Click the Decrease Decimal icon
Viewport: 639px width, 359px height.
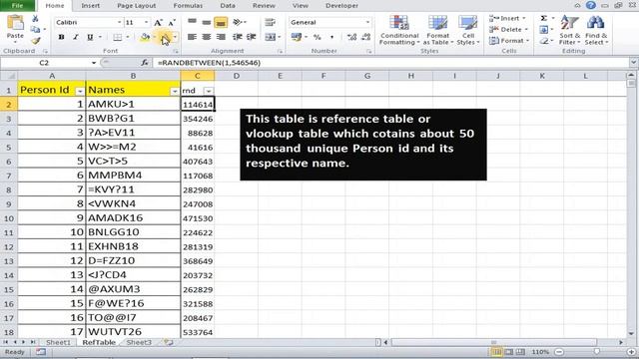pos(366,37)
